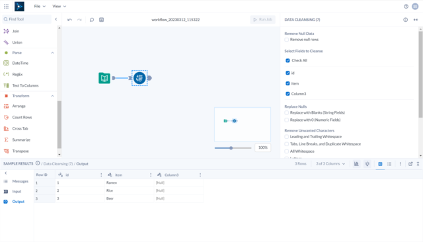Click the lightbulb insights icon
The image size is (423, 242).
(367, 164)
